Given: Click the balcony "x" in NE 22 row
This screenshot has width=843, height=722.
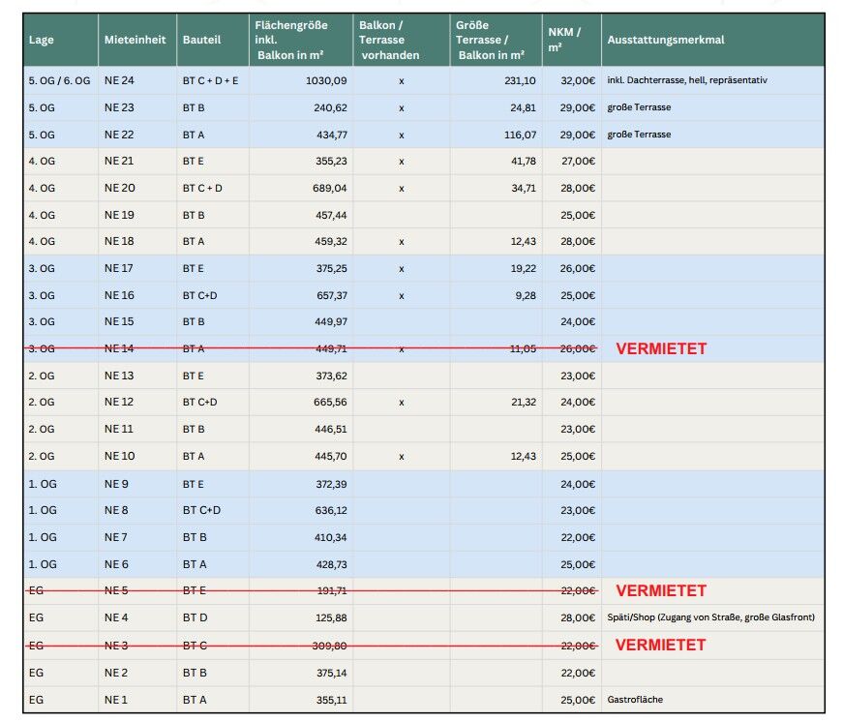Looking at the screenshot, I should (401, 135).
